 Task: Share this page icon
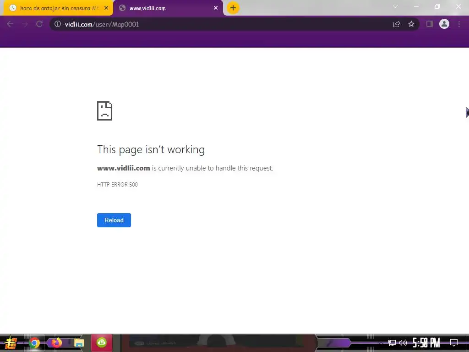point(397,24)
